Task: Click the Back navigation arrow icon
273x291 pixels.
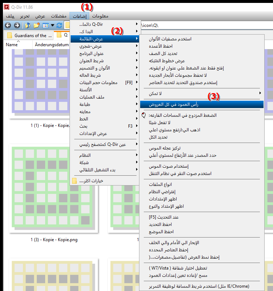Action: click(8, 25)
